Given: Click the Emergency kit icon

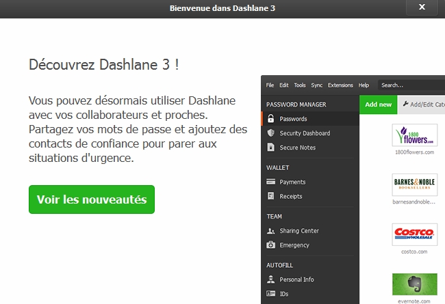Looking at the screenshot, I should pyautogui.click(x=270, y=245).
